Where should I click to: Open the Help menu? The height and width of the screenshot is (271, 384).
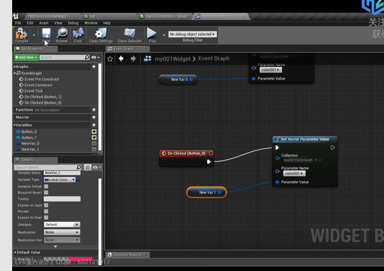107,23
